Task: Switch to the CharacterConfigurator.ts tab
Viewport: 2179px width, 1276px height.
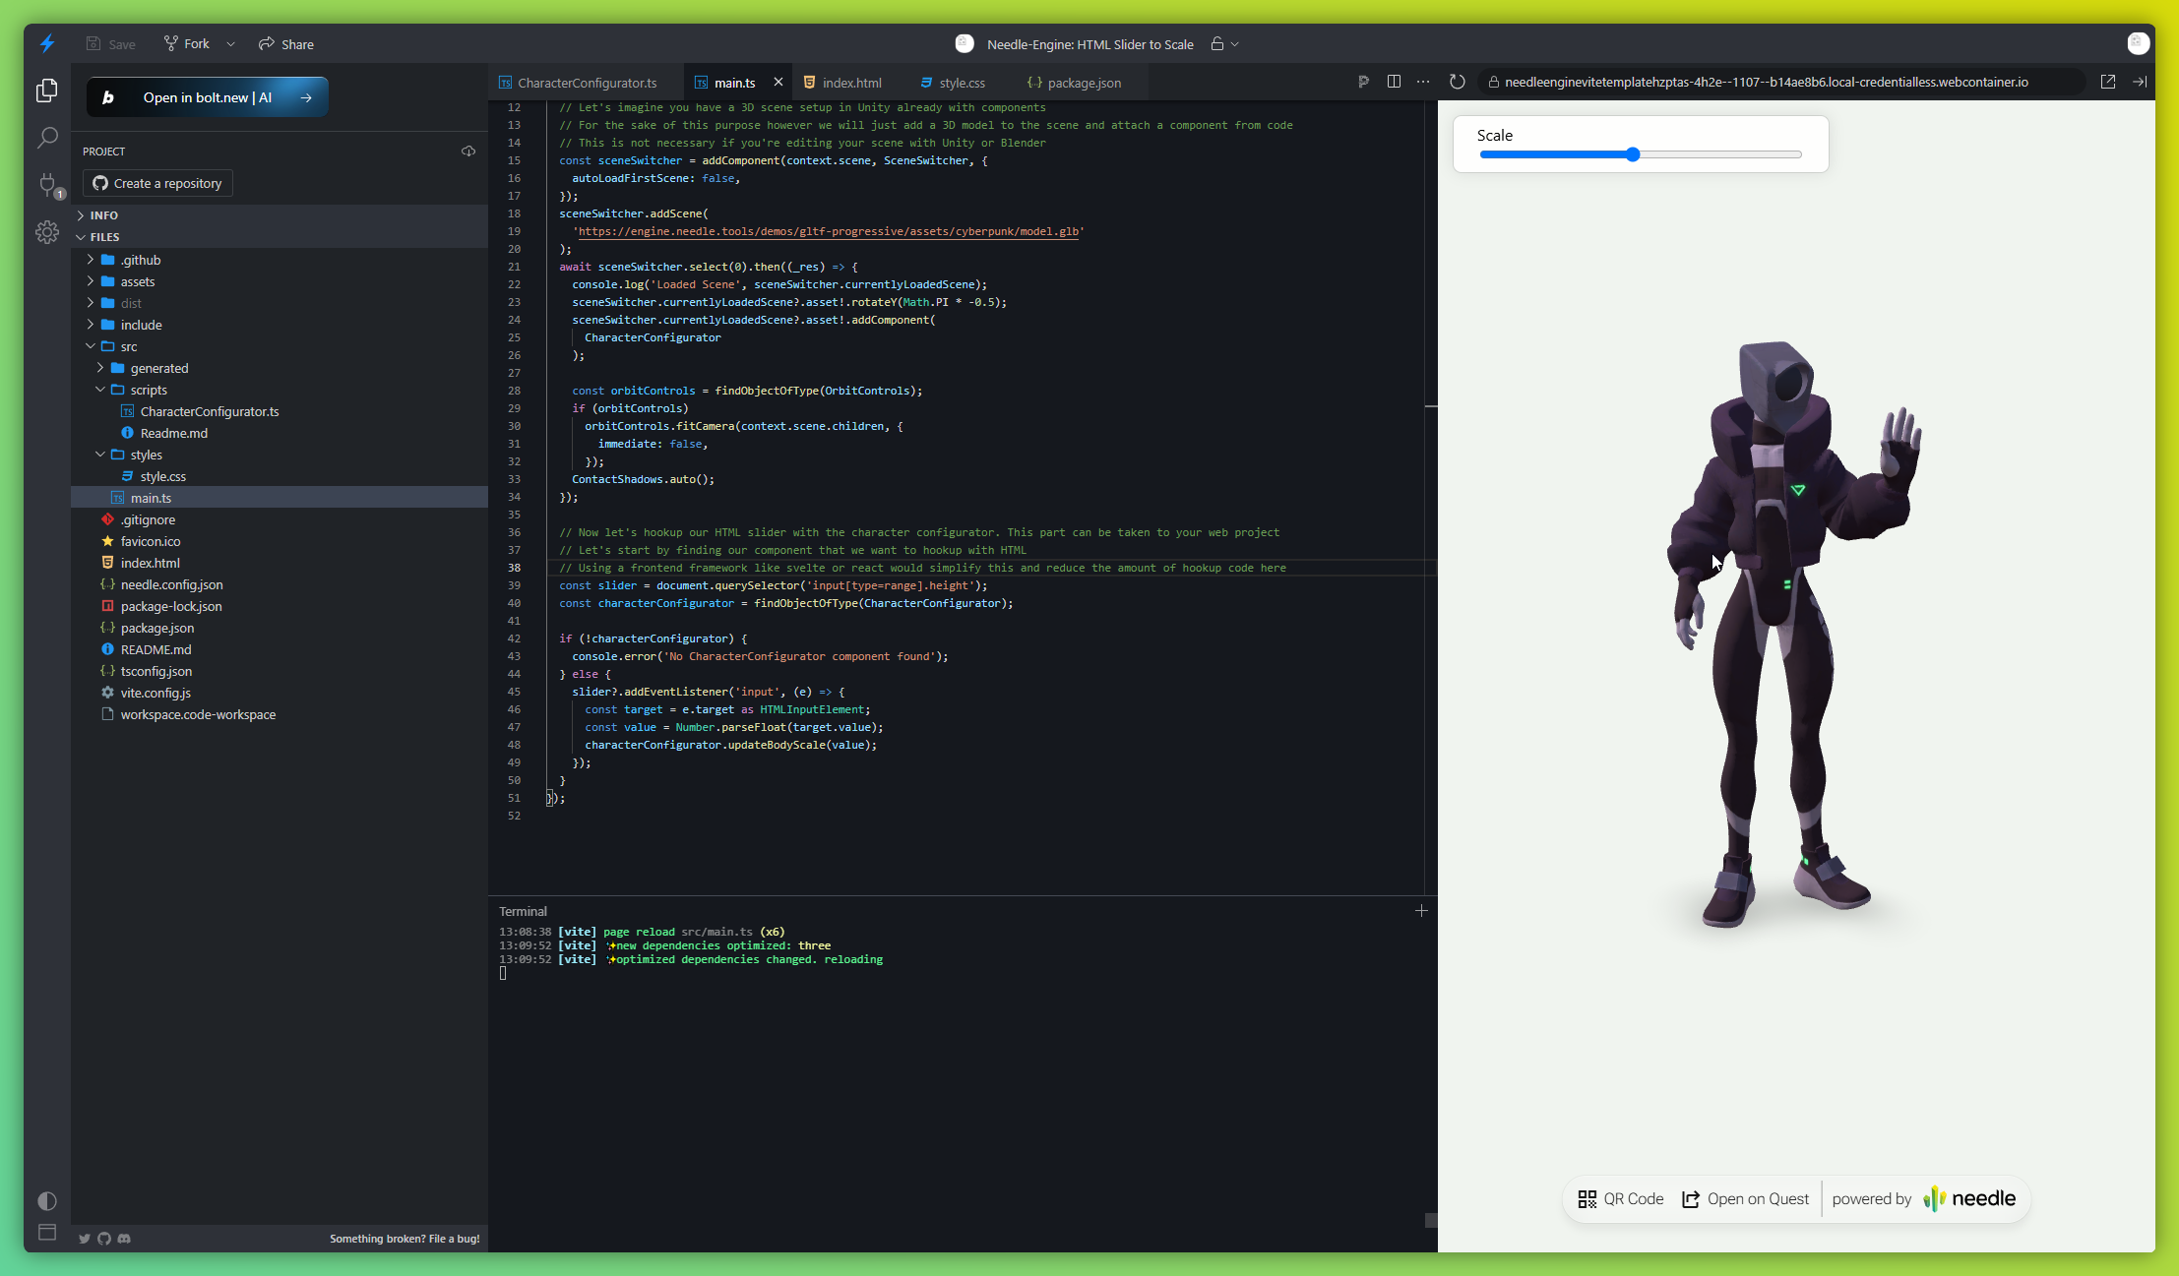Action: click(x=587, y=83)
